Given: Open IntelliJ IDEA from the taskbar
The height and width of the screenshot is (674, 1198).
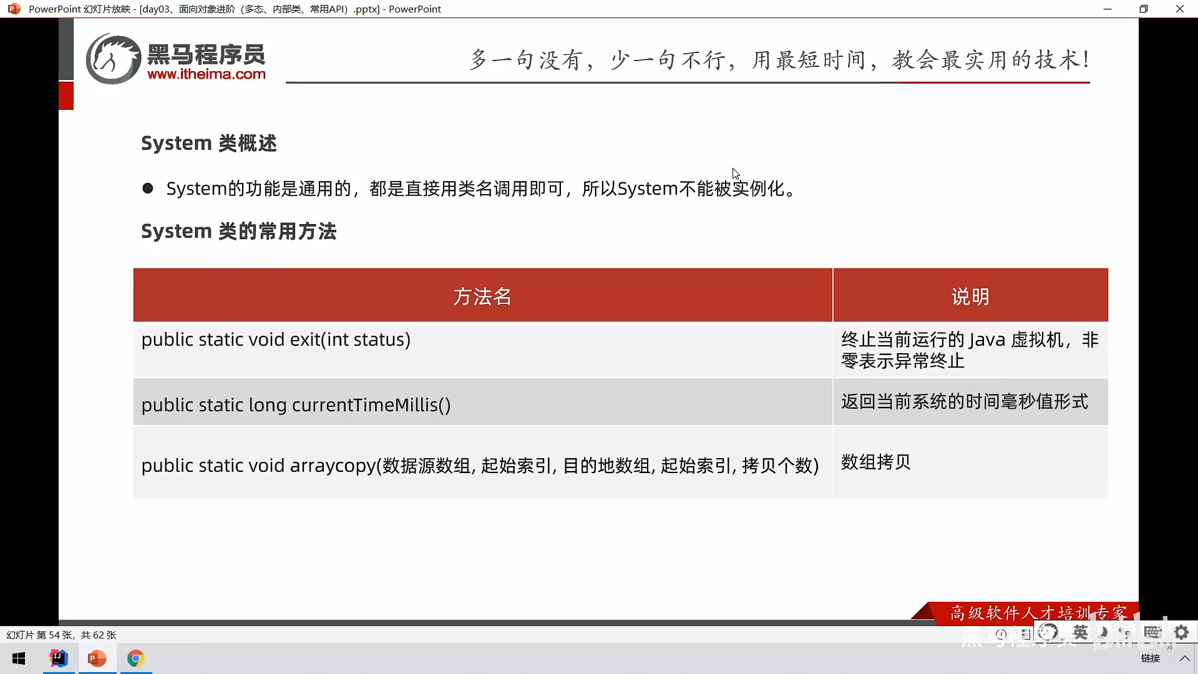Looking at the screenshot, I should point(59,658).
